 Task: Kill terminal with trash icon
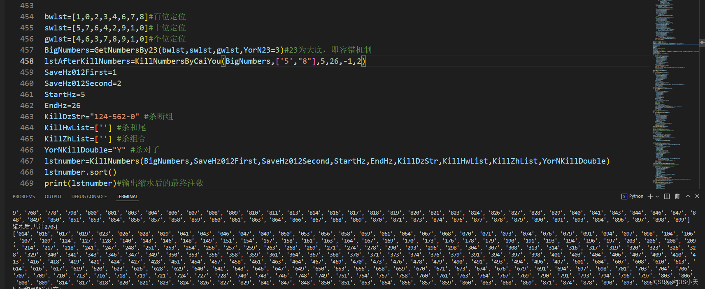[677, 197]
